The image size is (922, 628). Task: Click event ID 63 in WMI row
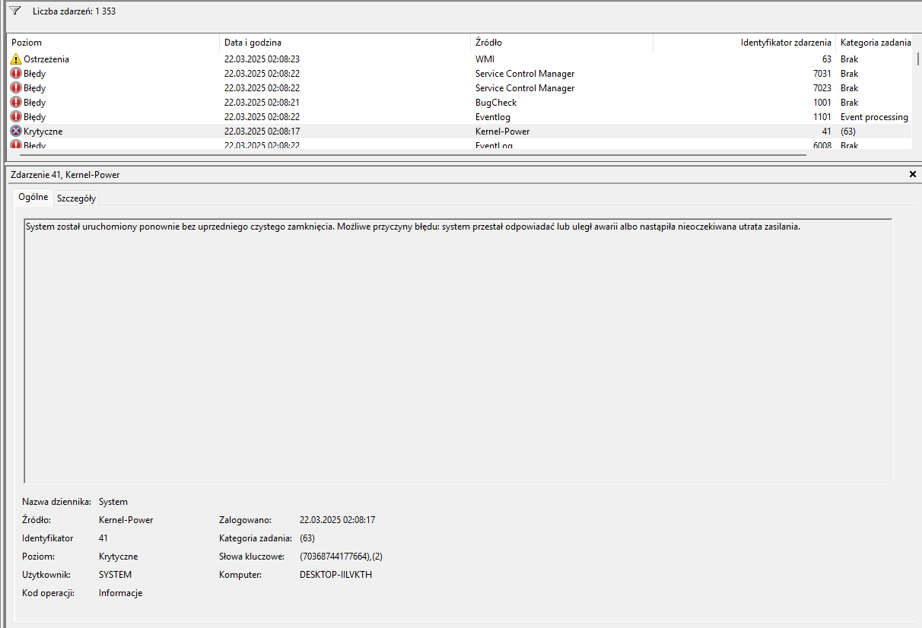click(x=826, y=59)
